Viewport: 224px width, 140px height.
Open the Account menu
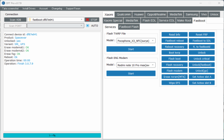(43, 9)
